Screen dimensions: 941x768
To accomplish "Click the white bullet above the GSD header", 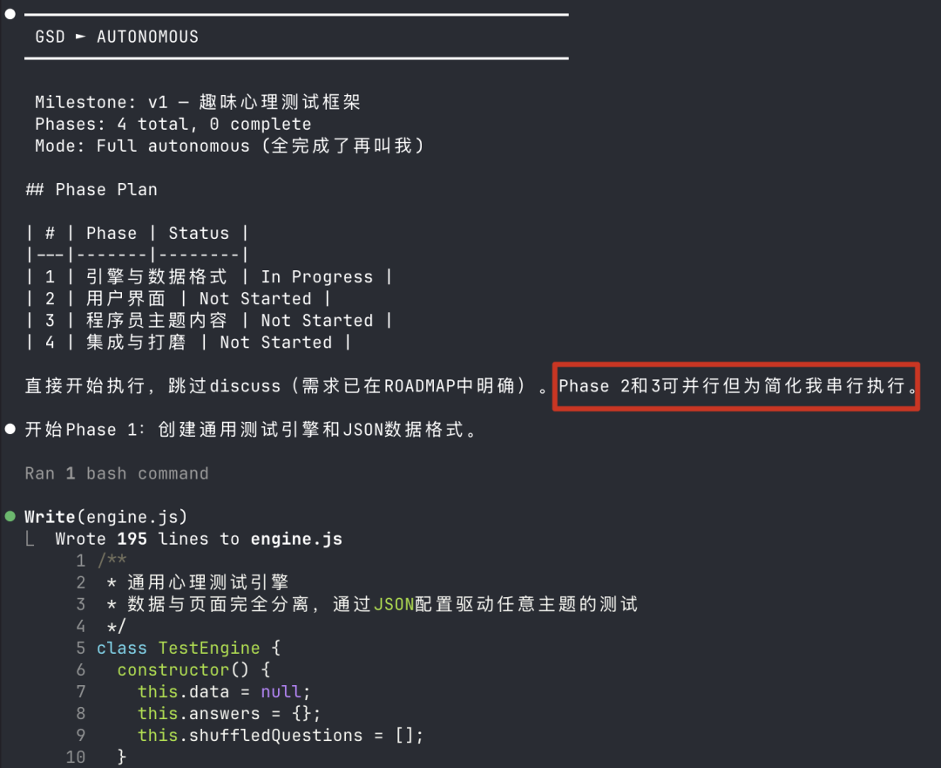I will click(x=10, y=15).
